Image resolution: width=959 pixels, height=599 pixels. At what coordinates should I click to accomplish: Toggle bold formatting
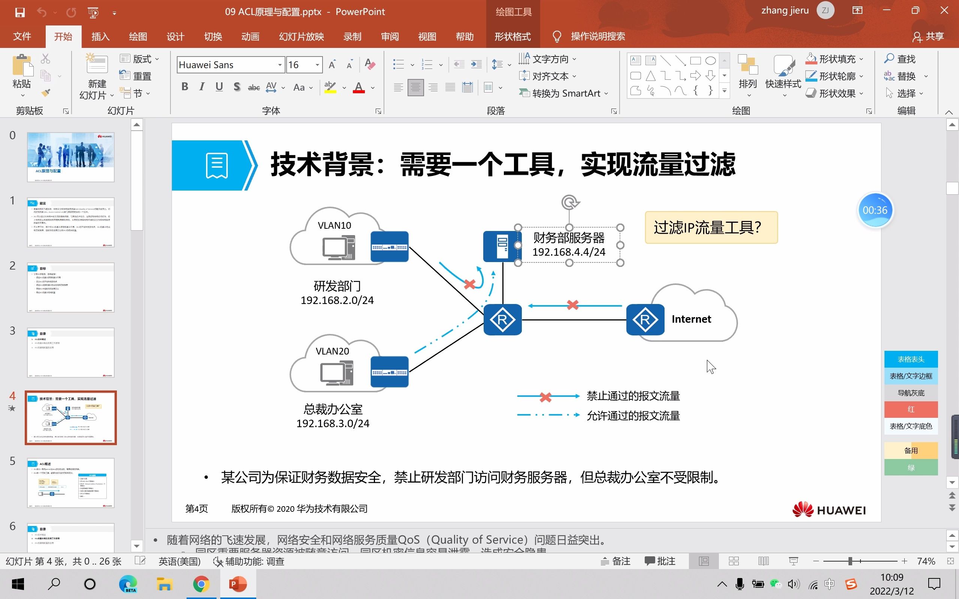click(x=184, y=86)
